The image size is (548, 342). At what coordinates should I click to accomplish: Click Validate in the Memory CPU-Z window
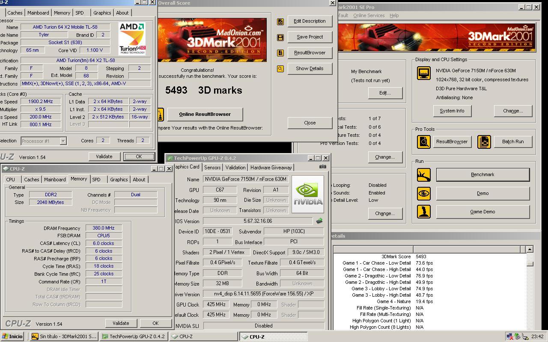(121, 323)
